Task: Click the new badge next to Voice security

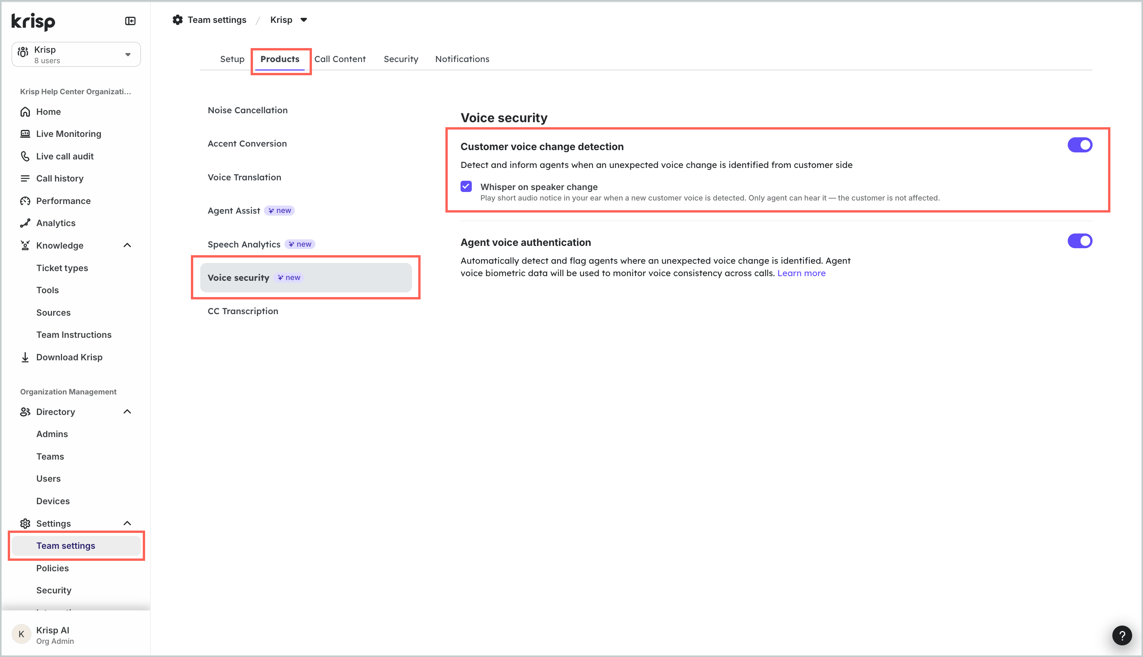Action: 288,278
